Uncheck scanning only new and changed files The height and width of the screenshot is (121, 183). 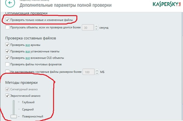7,20
